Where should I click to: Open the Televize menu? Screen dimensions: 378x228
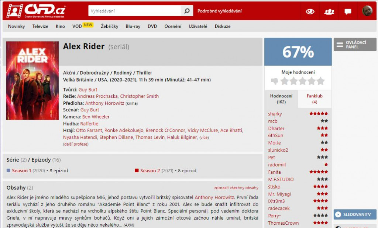pos(40,26)
